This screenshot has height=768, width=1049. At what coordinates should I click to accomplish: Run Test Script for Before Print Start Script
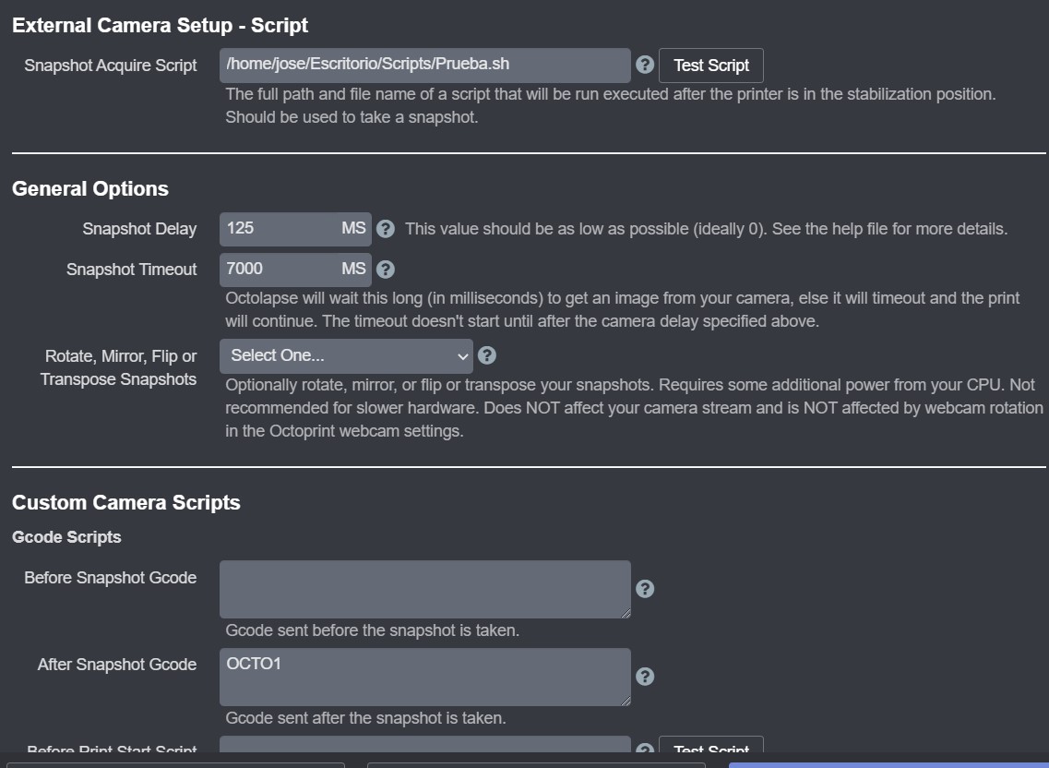point(710,749)
